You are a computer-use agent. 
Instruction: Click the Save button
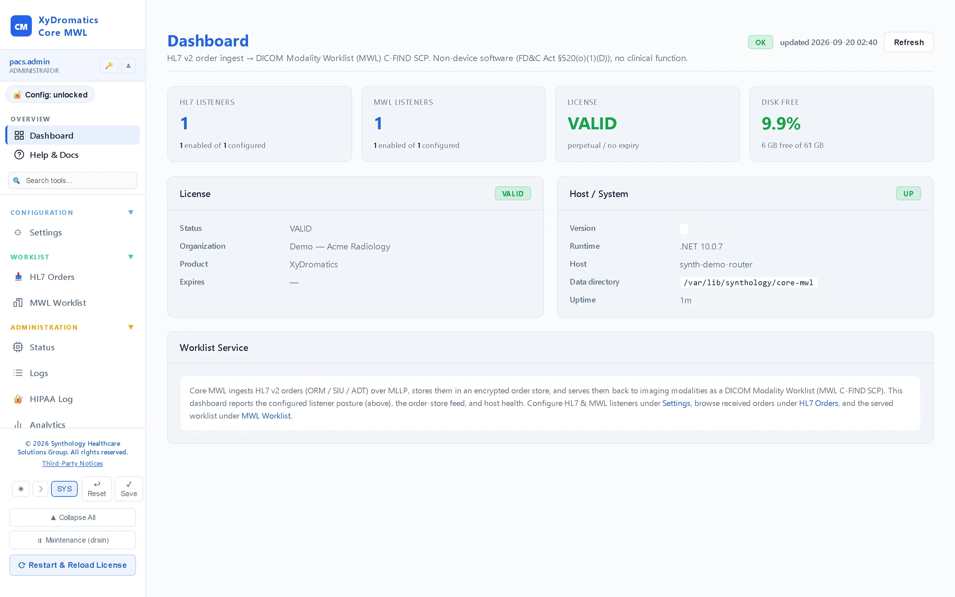(x=129, y=489)
